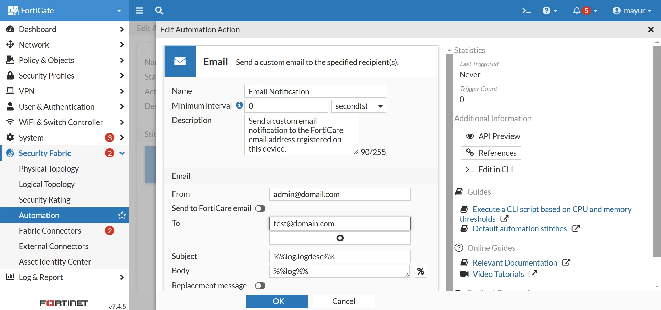Viewport: 661px width, 310px height.
Task: Favorite the Automation page with star icon
Action: 122,216
